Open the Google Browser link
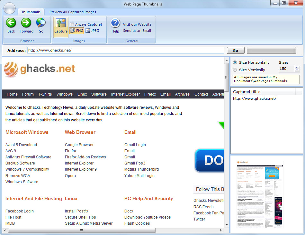This screenshot has width=305, height=235. (79, 145)
